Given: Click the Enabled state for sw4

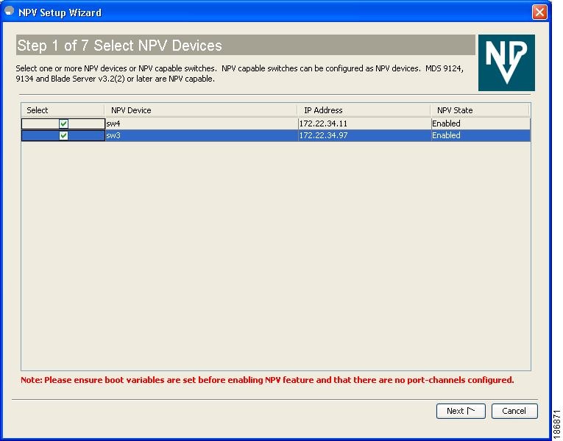Looking at the screenshot, I should pyautogui.click(x=481, y=123).
